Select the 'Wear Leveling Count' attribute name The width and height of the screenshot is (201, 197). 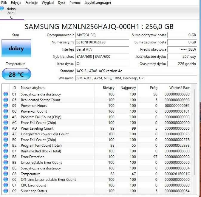[x=37, y=128]
